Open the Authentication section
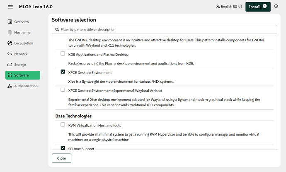The image size is (286, 172). (x=23, y=86)
